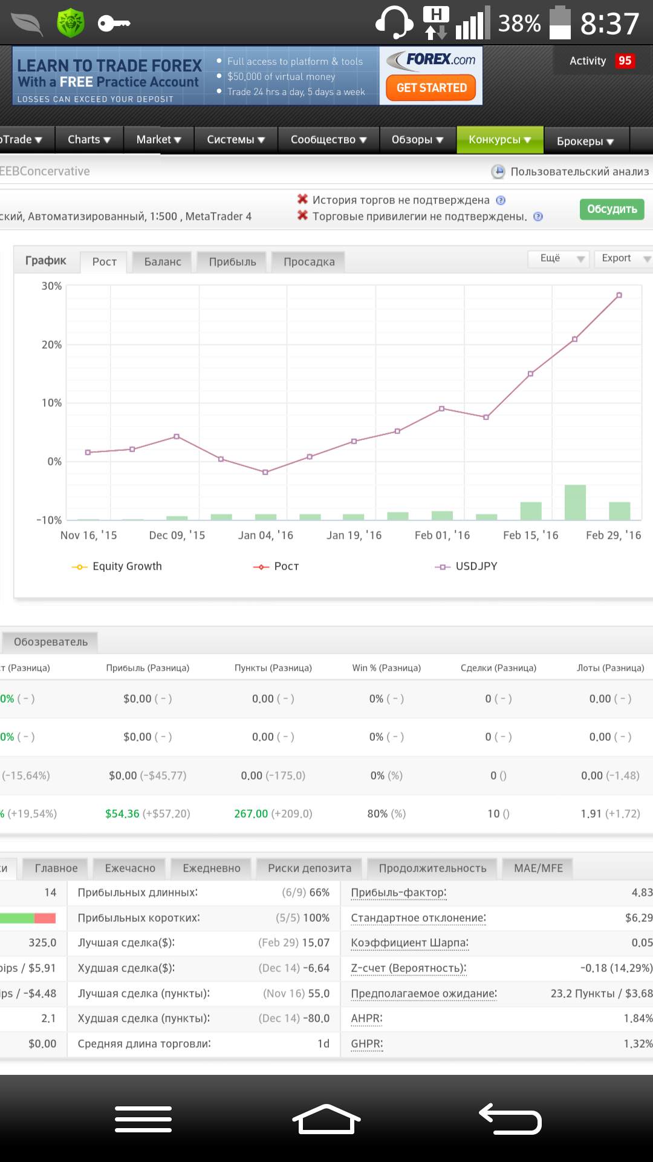653x1162 pixels.
Task: Open Пользовательский анализ link
Action: click(580, 172)
